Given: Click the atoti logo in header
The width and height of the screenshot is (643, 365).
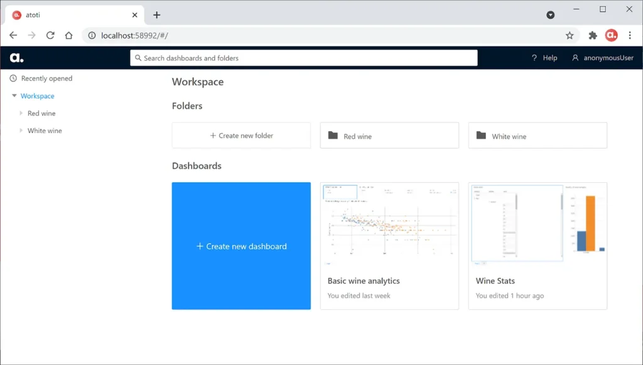Looking at the screenshot, I should click(17, 58).
